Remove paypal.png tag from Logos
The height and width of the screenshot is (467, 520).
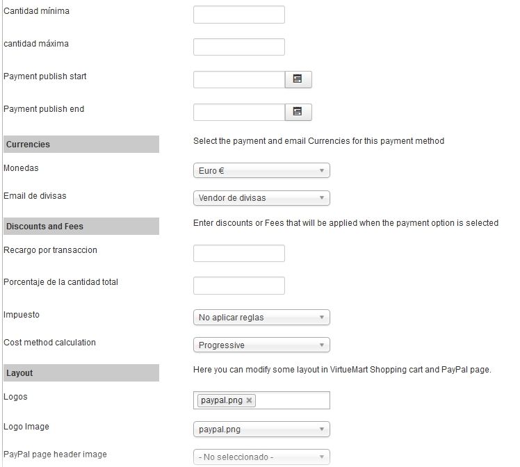(x=249, y=400)
